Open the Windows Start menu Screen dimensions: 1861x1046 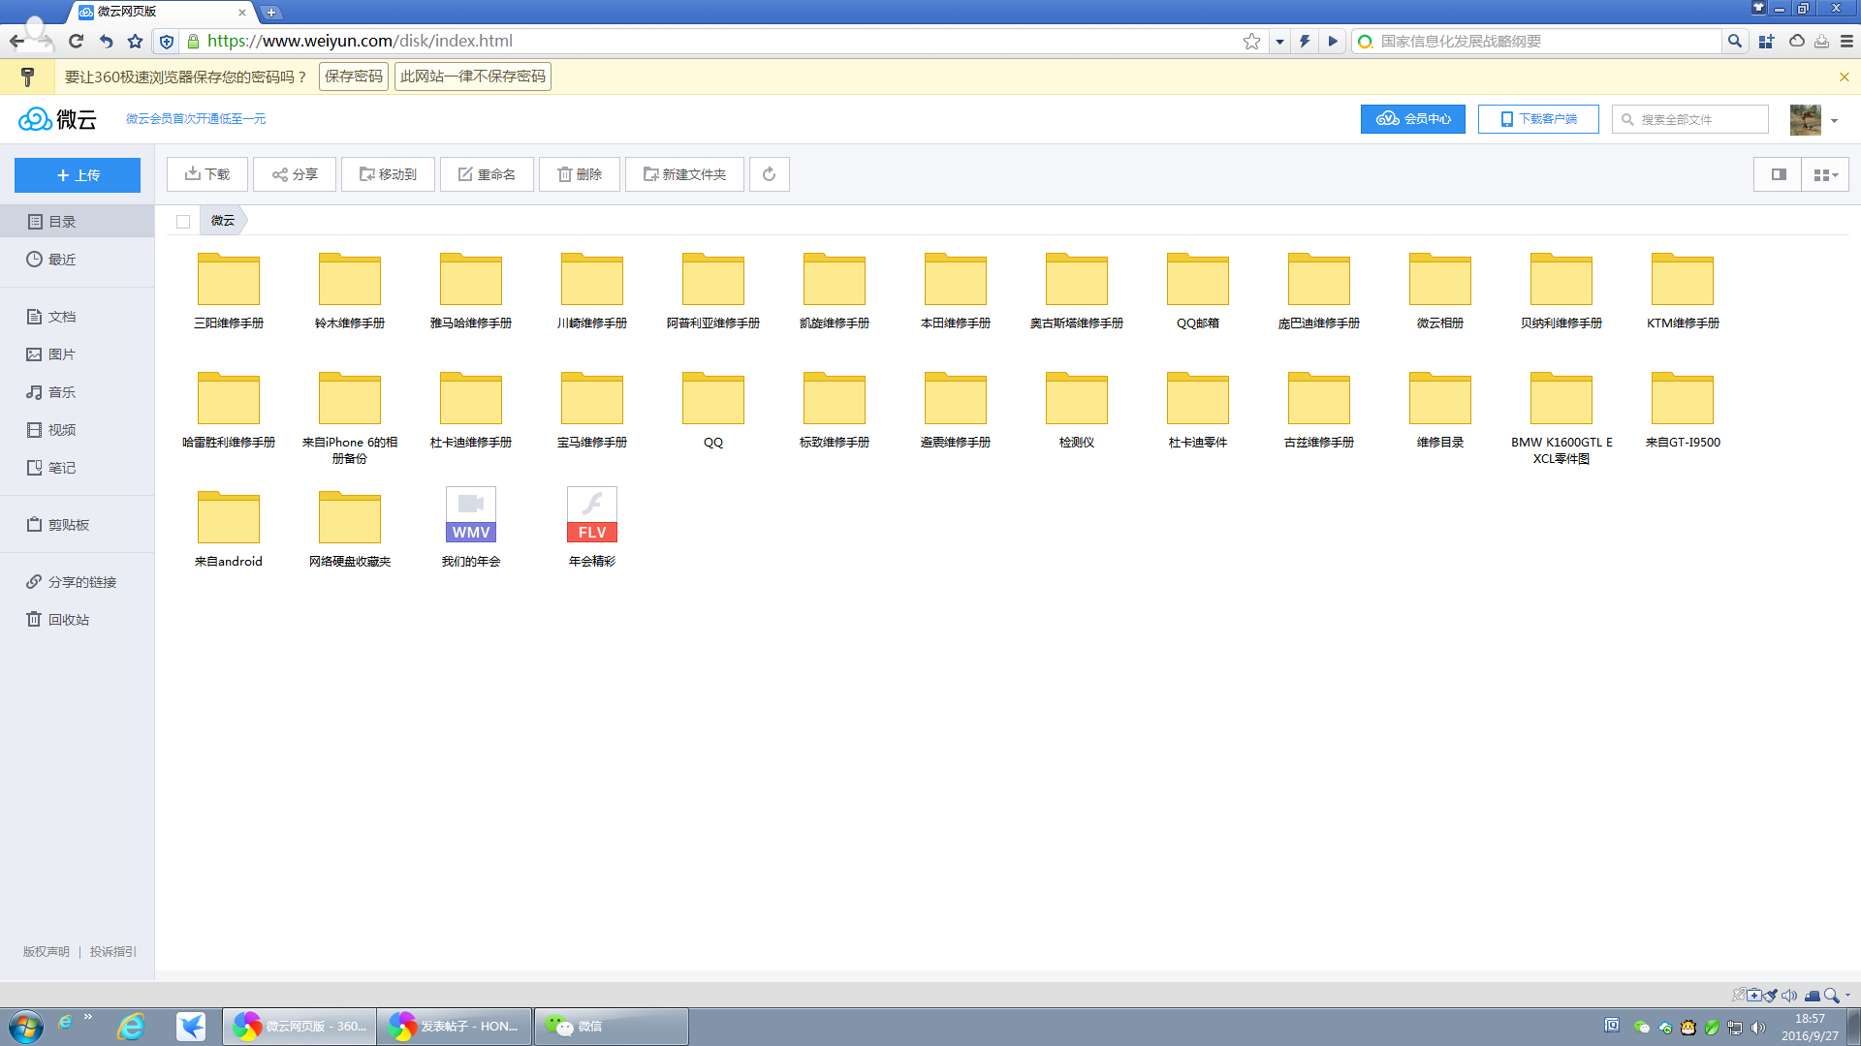pos(25,1026)
